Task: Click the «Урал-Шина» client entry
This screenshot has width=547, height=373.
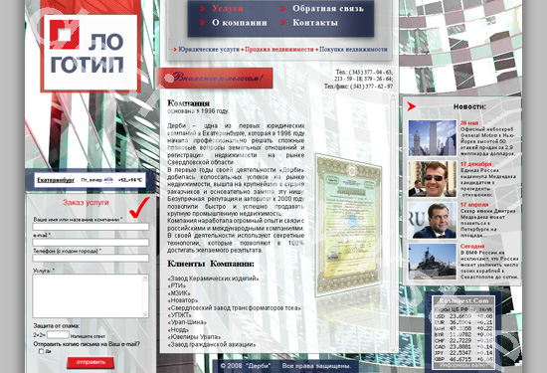Action: coord(187,322)
